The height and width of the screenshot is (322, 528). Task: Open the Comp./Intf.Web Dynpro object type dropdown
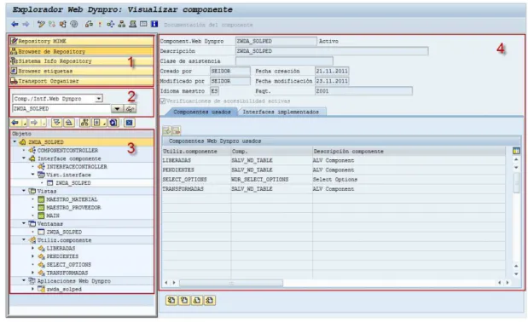tap(99, 99)
